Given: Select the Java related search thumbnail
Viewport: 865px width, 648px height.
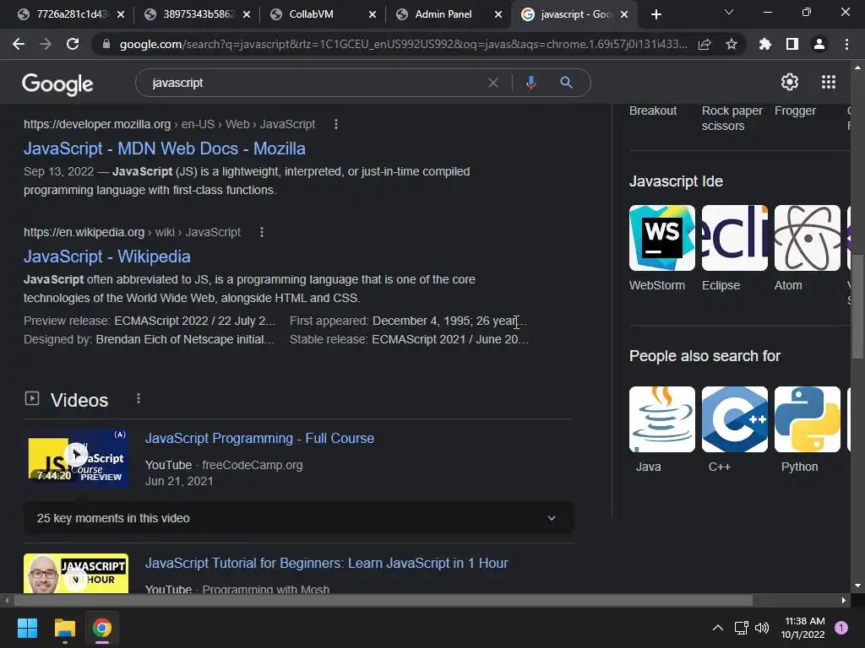Looking at the screenshot, I should point(662,419).
